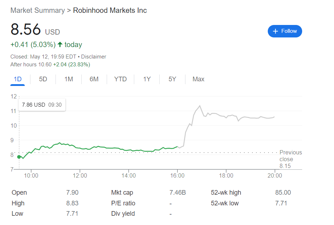Click the Mkt cap value 7.46B

coord(178,193)
